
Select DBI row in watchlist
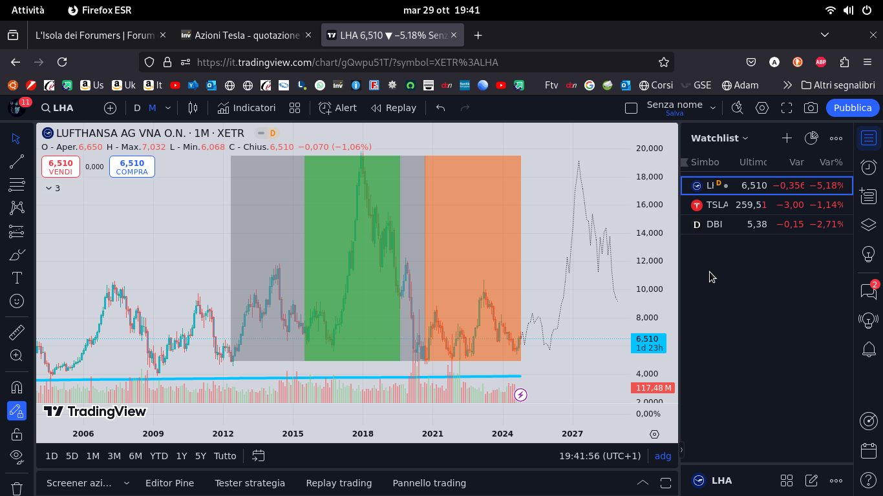pyautogui.click(x=767, y=224)
